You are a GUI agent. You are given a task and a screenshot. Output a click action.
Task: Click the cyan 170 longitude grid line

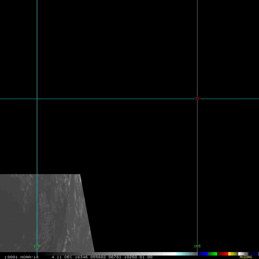pyautogui.click(x=37, y=58)
